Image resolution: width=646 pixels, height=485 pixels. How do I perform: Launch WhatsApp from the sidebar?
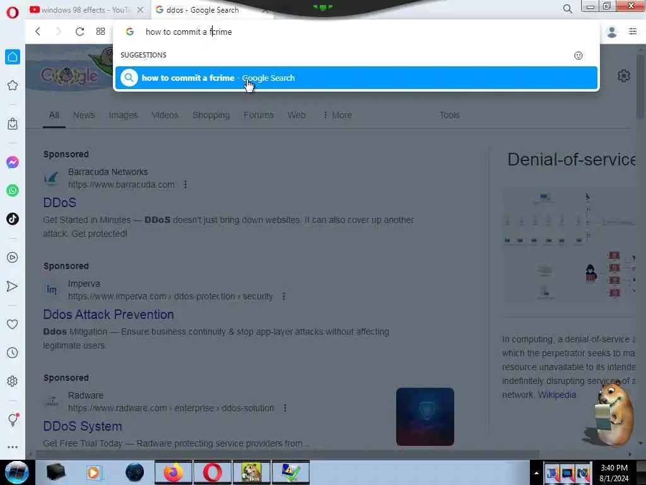click(13, 191)
